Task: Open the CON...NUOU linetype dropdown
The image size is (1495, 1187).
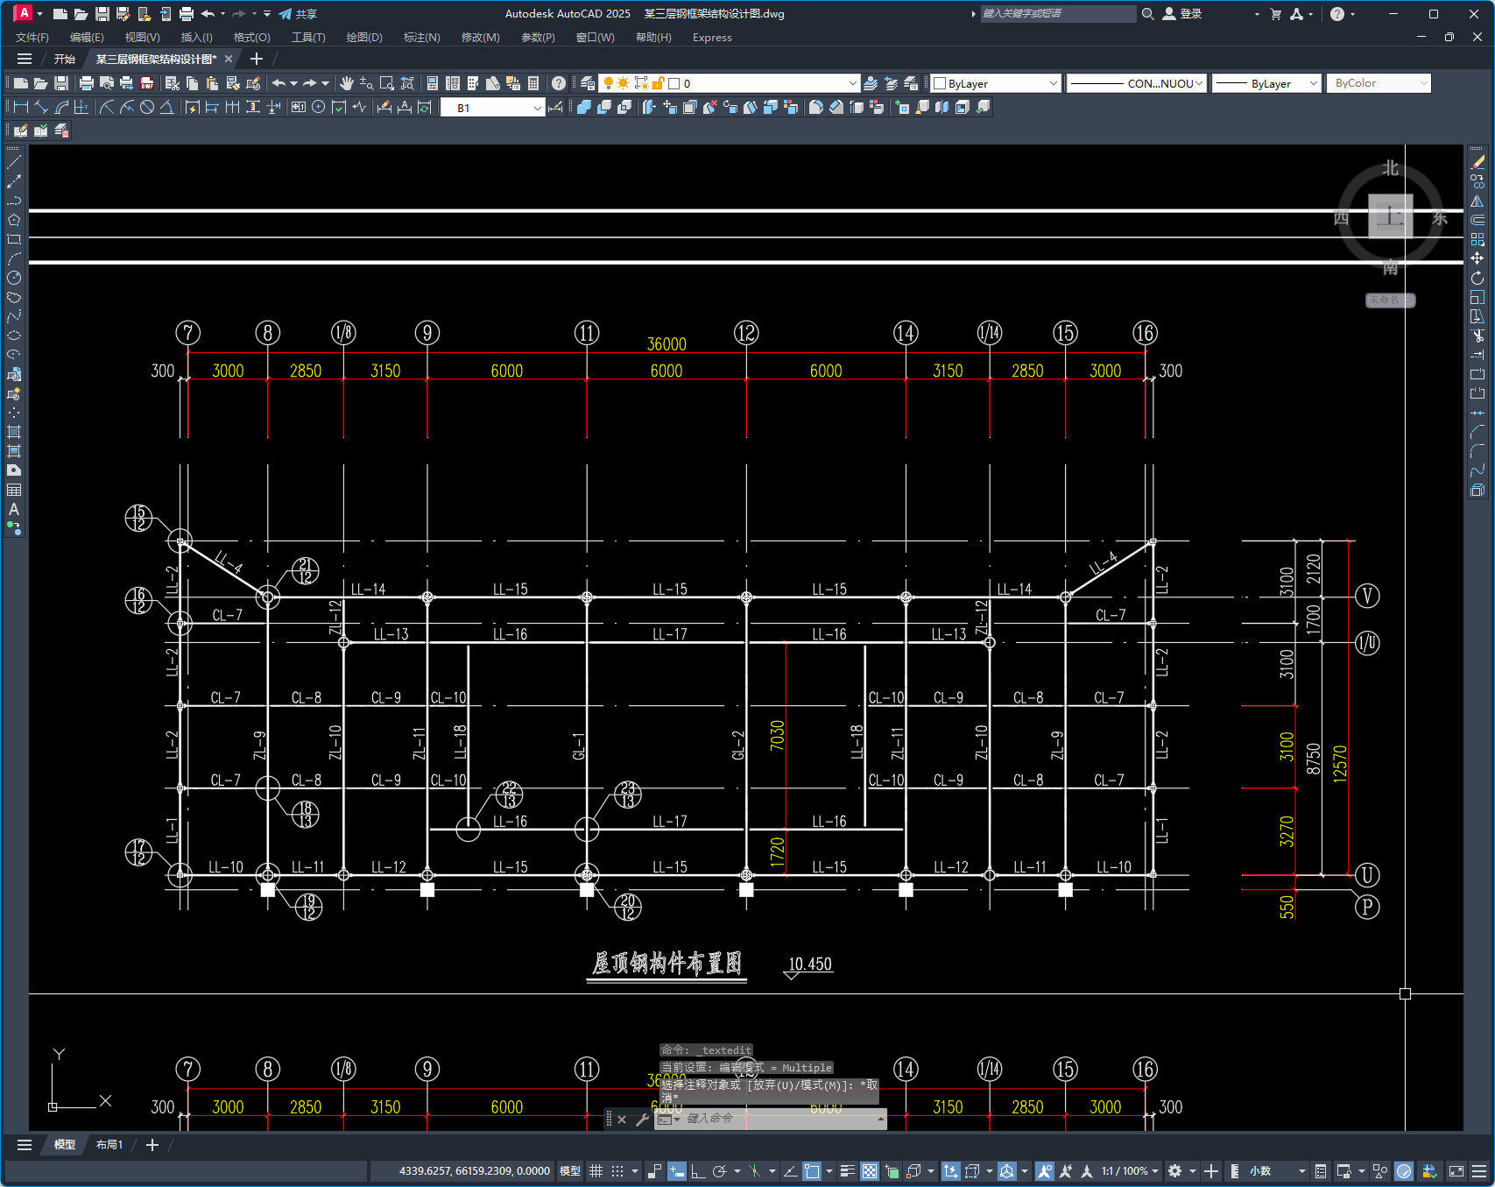Action: coord(1199,83)
